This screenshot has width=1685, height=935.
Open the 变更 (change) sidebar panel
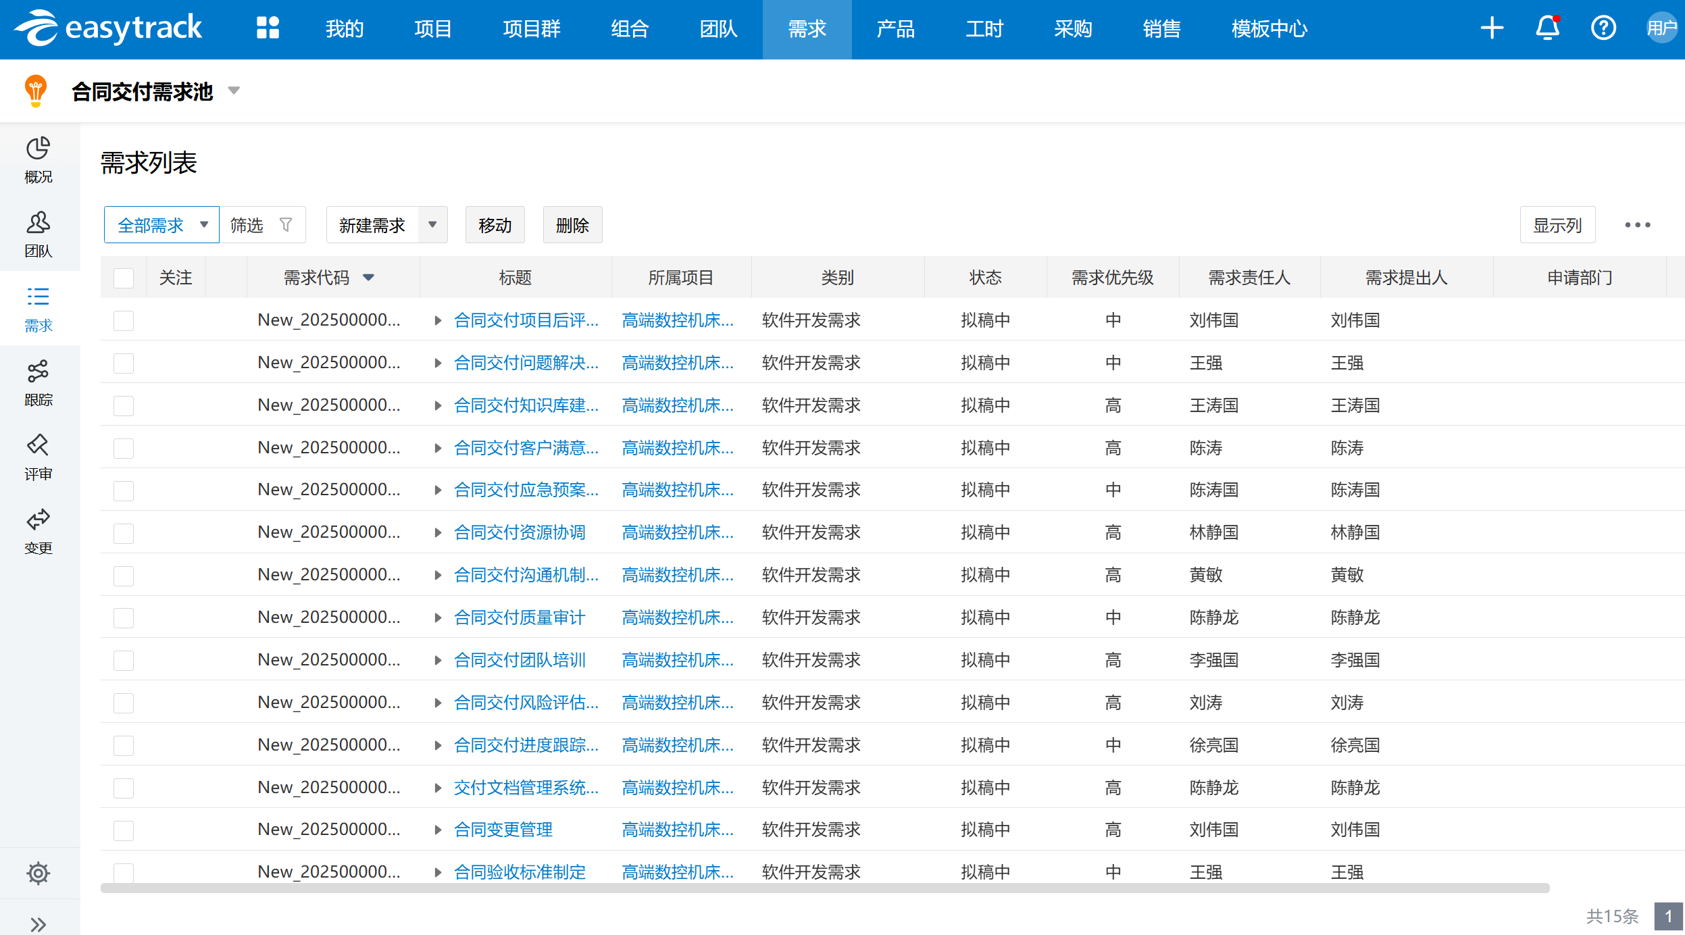tap(39, 530)
